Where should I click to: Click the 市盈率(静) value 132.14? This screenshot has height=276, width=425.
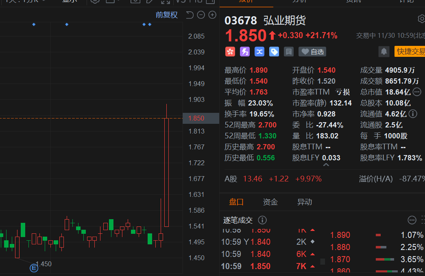(340, 103)
